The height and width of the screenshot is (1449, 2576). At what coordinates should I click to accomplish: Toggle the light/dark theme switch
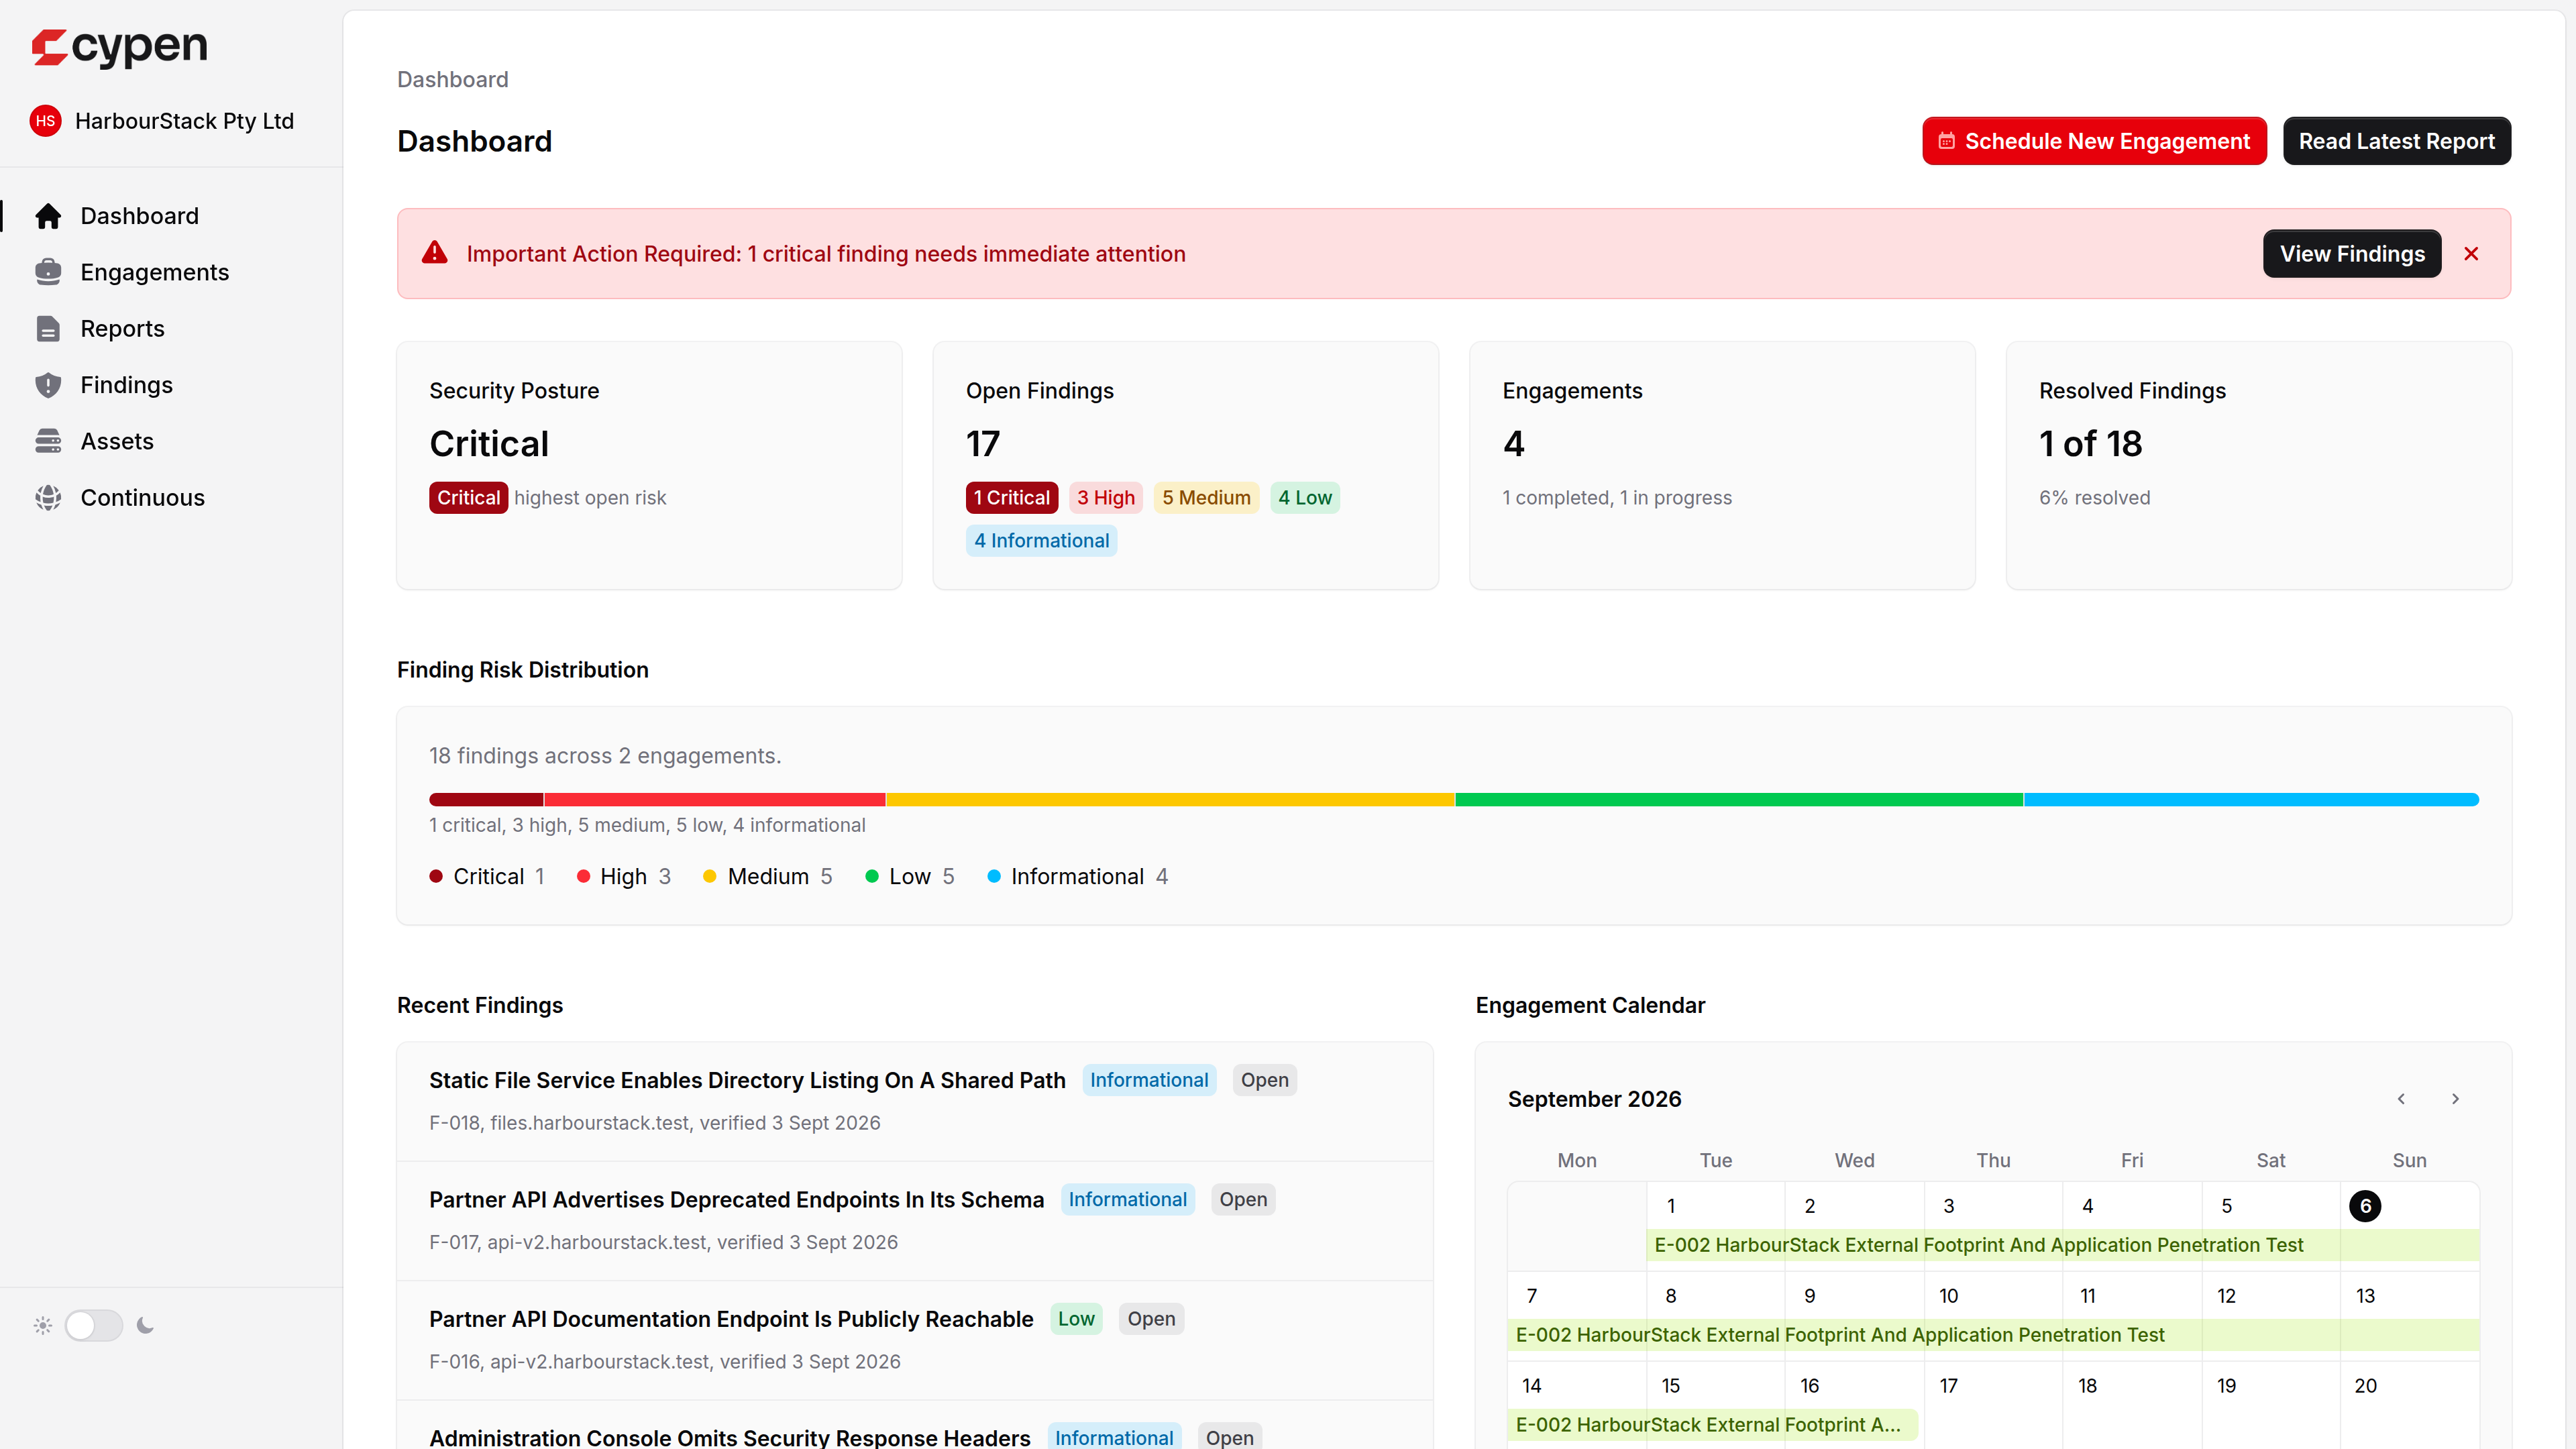pos(94,1326)
